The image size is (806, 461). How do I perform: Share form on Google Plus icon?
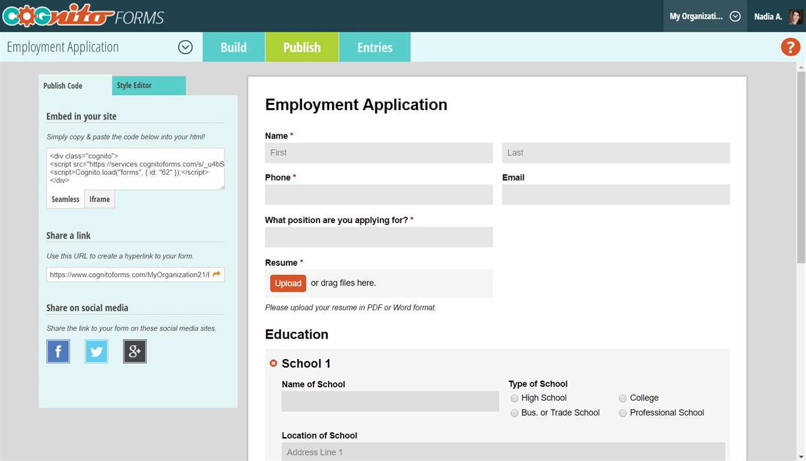pos(135,351)
